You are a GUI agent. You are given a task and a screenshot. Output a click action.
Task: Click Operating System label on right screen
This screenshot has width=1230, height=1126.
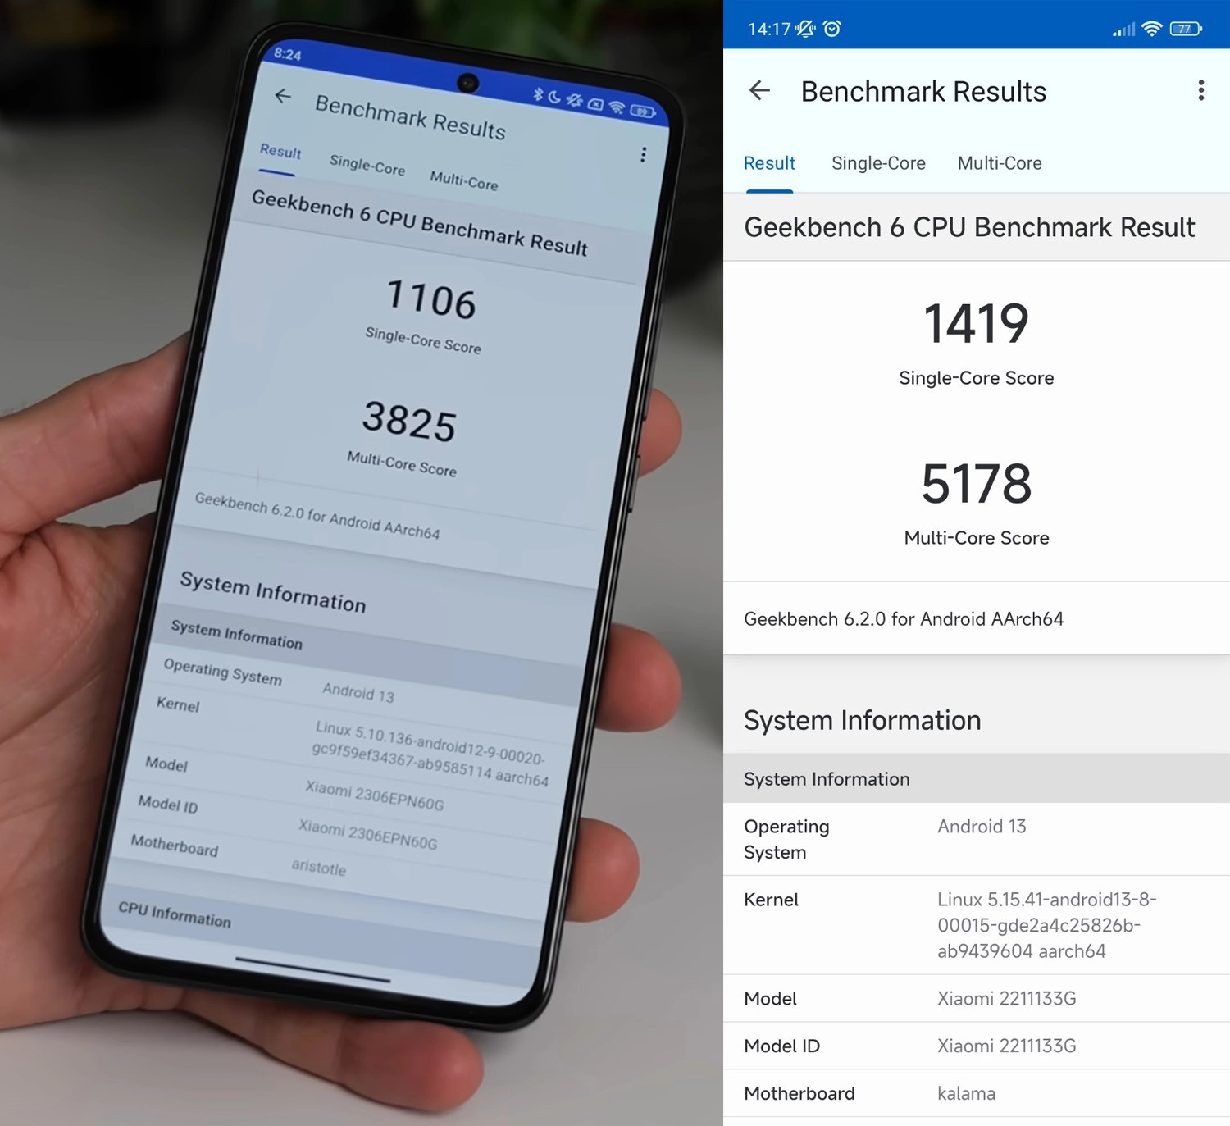[x=786, y=839]
